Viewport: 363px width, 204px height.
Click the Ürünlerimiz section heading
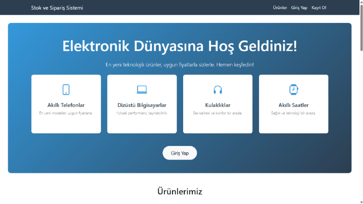tap(179, 192)
